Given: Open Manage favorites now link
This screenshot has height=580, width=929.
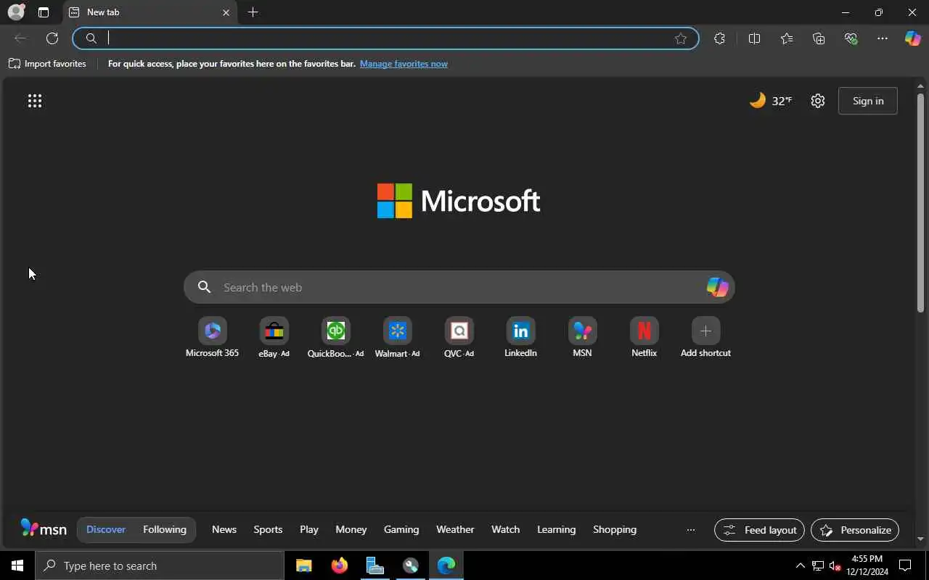Looking at the screenshot, I should click(x=404, y=64).
